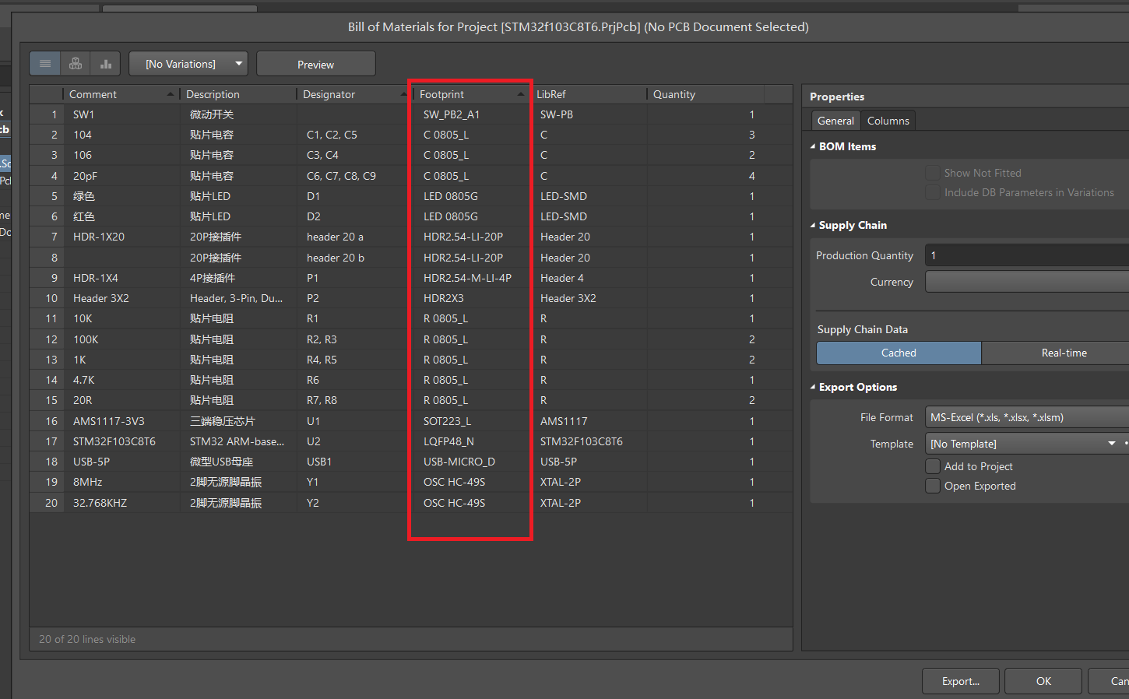
Task: Collapse the Export Options section
Action: coord(814,387)
